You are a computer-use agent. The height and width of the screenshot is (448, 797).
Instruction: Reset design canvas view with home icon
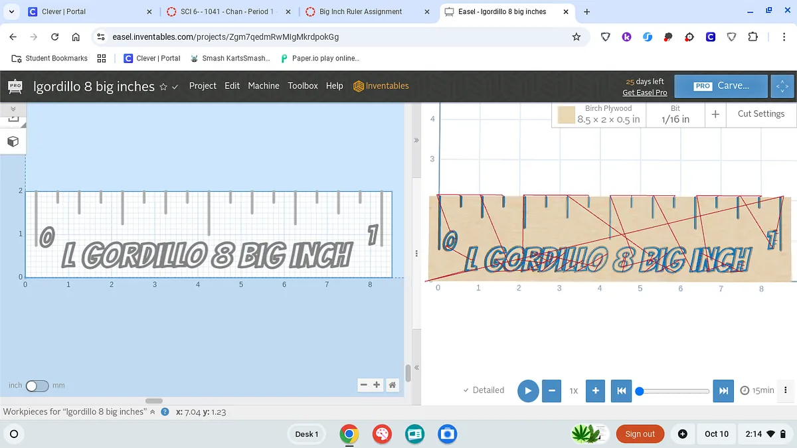[393, 385]
